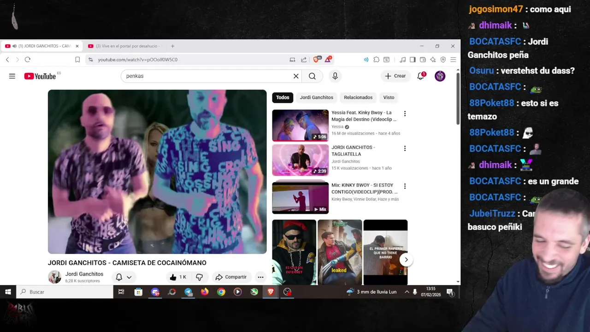590x332 pixels.
Task: Click the Compartir share button
Action: pyautogui.click(x=231, y=277)
